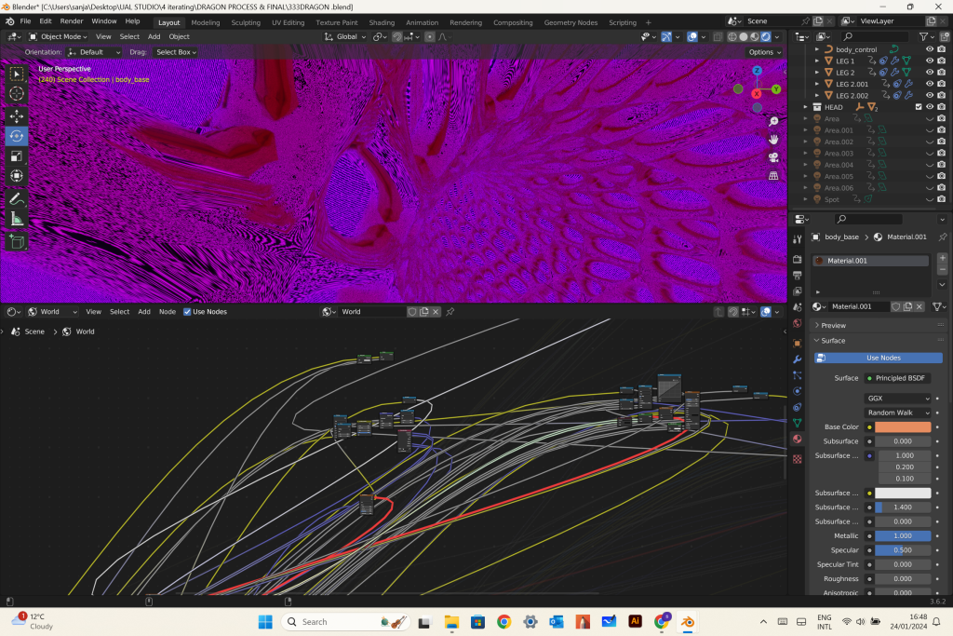This screenshot has width=953, height=636.
Task: Open the Particles properties tab
Action: pyautogui.click(x=798, y=375)
